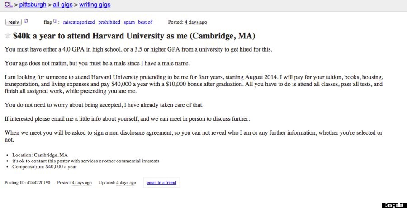
Task: Click the Compensation $40,000 a year item
Action: pyautogui.click(x=44, y=166)
